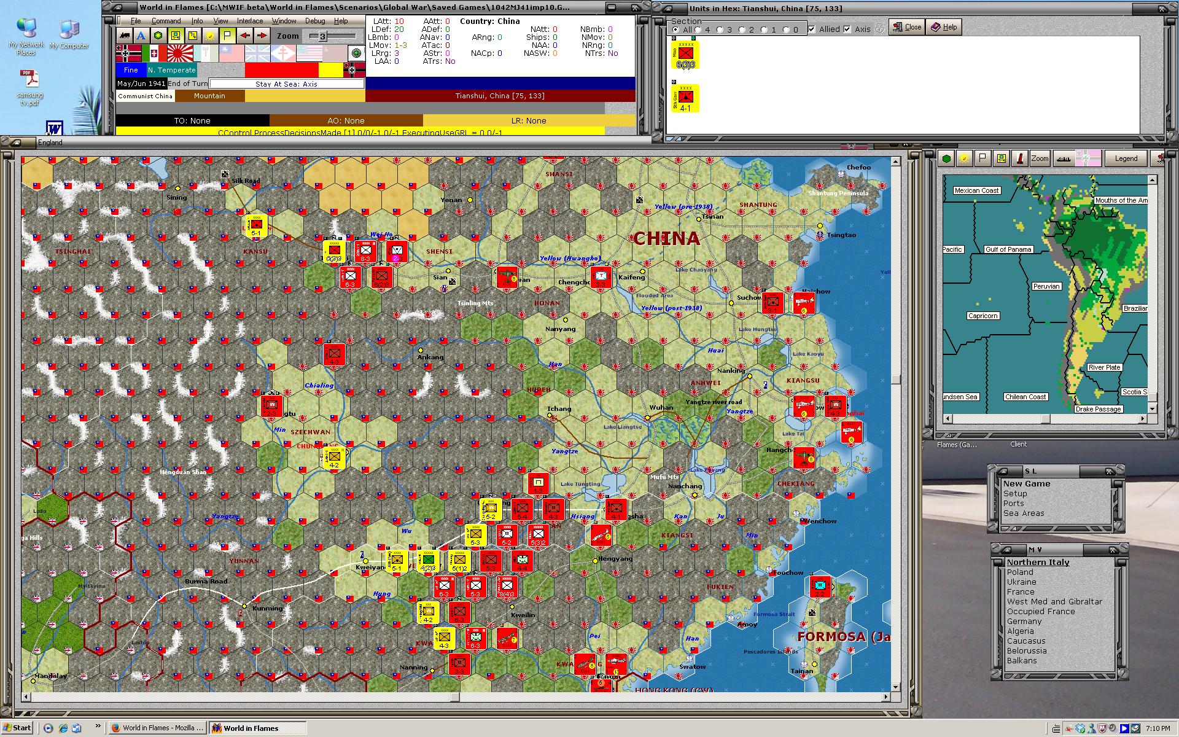Open the Command menu
Image resolution: width=1179 pixels, height=737 pixels.
coord(166,21)
